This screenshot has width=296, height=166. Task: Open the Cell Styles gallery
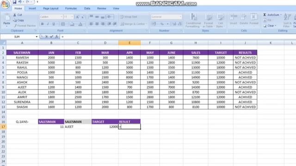pos(220,21)
